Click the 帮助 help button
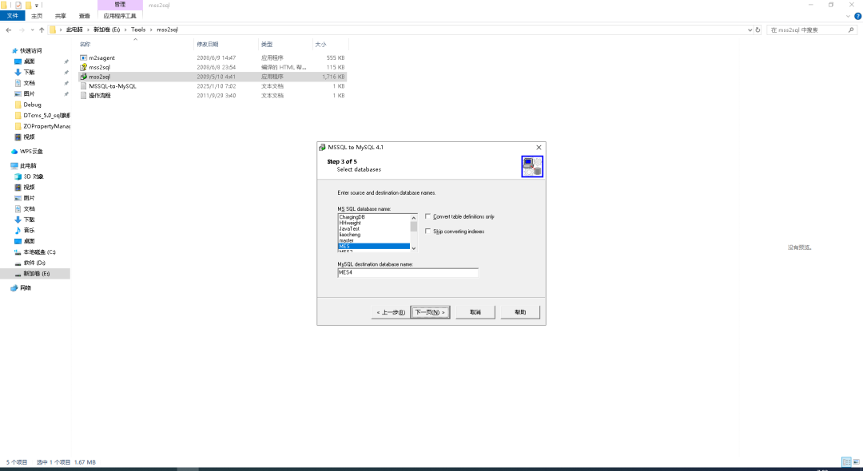 520,312
